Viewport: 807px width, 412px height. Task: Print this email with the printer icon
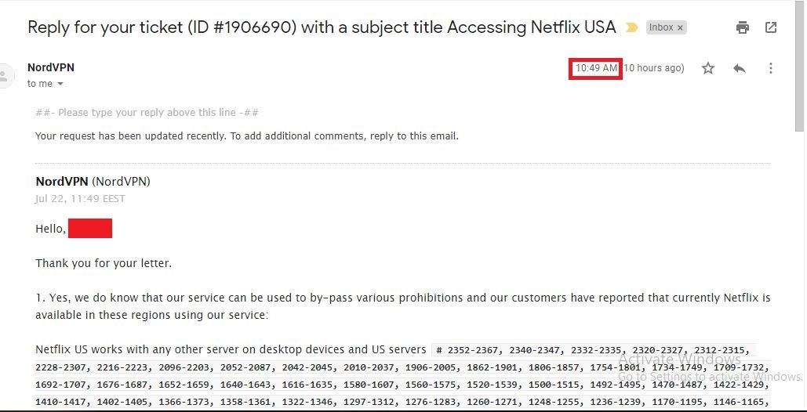[742, 27]
